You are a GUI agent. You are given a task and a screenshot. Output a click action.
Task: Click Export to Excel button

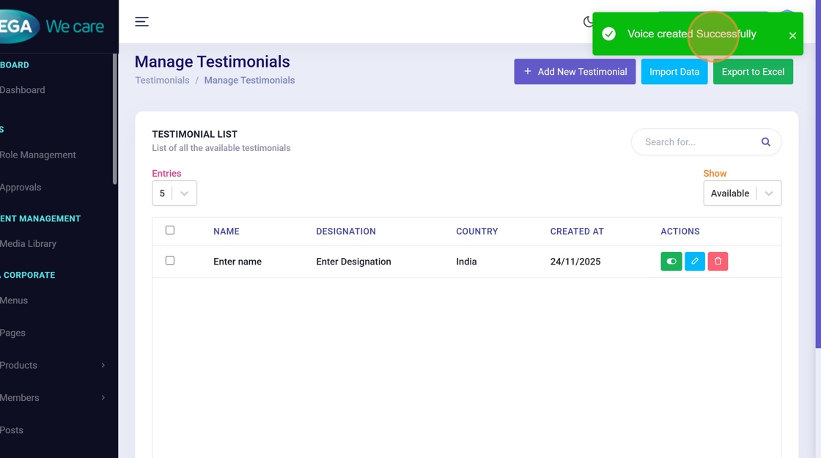(x=753, y=72)
